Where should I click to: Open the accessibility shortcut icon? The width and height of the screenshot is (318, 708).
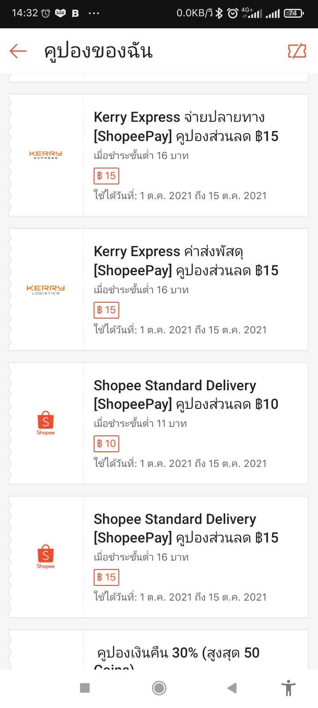288,688
